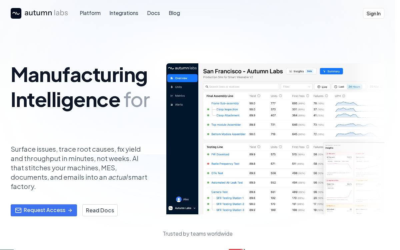Click the blue Summary button
400x250 pixels.
331,71
